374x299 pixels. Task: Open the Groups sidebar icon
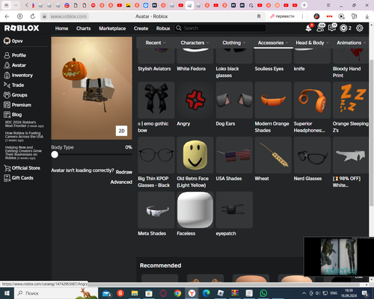(x=7, y=95)
